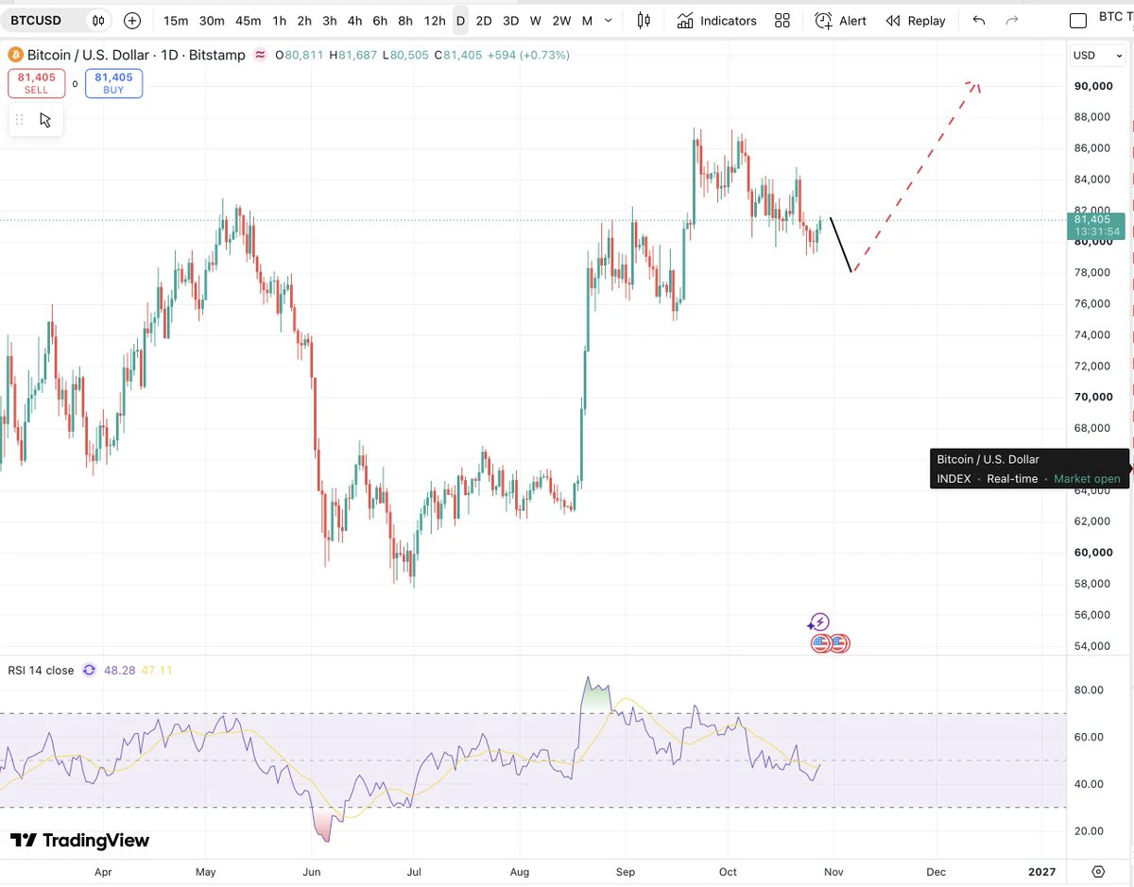Switch to the 15m timeframe

click(175, 21)
